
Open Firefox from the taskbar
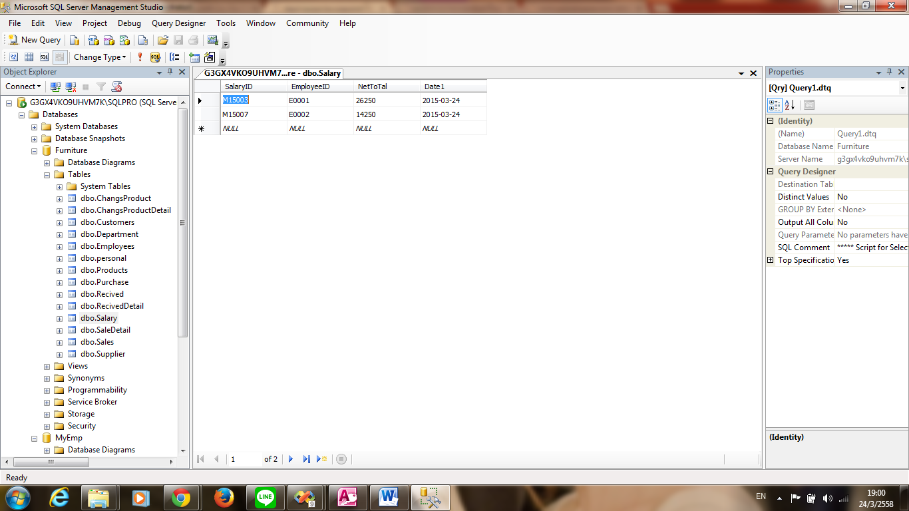[x=224, y=498]
